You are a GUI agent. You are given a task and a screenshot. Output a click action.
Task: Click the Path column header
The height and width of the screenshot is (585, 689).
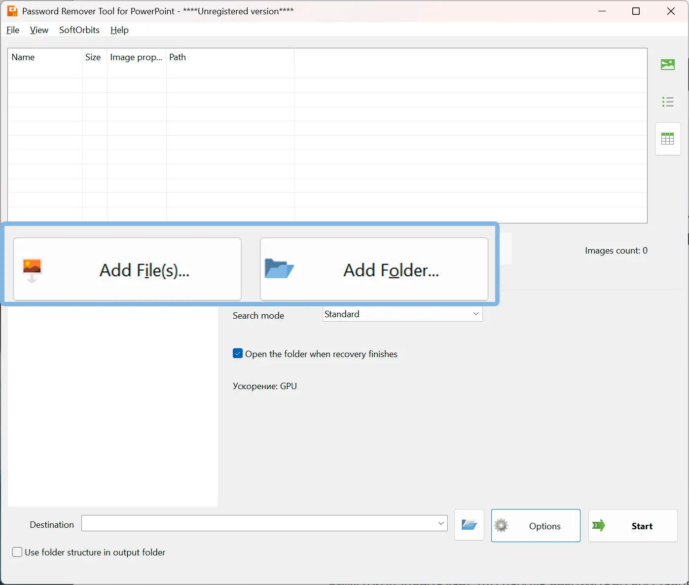point(230,57)
